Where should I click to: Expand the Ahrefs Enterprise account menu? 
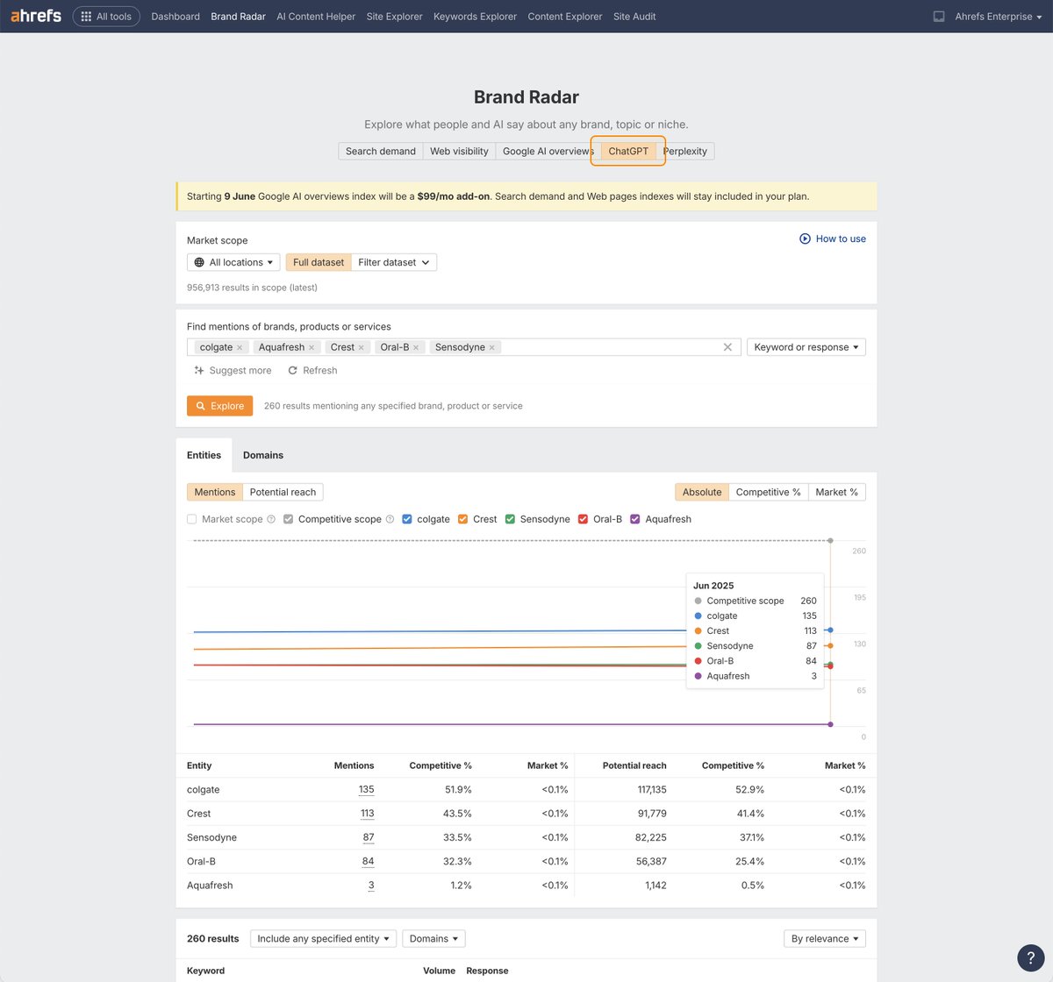coord(999,17)
